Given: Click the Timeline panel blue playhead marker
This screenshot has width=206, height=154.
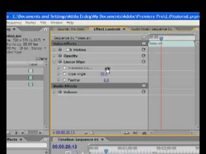Looking at the screenshot, I should tap(106, 151).
